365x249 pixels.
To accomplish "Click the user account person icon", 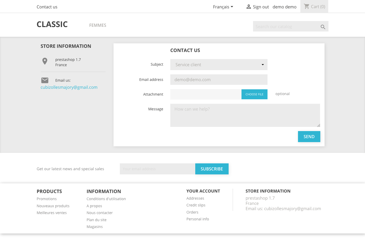I will pos(248,7).
